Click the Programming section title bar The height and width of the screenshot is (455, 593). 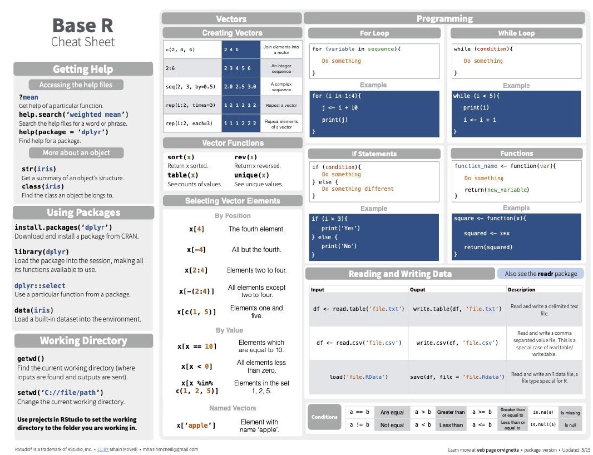pyautogui.click(x=444, y=18)
